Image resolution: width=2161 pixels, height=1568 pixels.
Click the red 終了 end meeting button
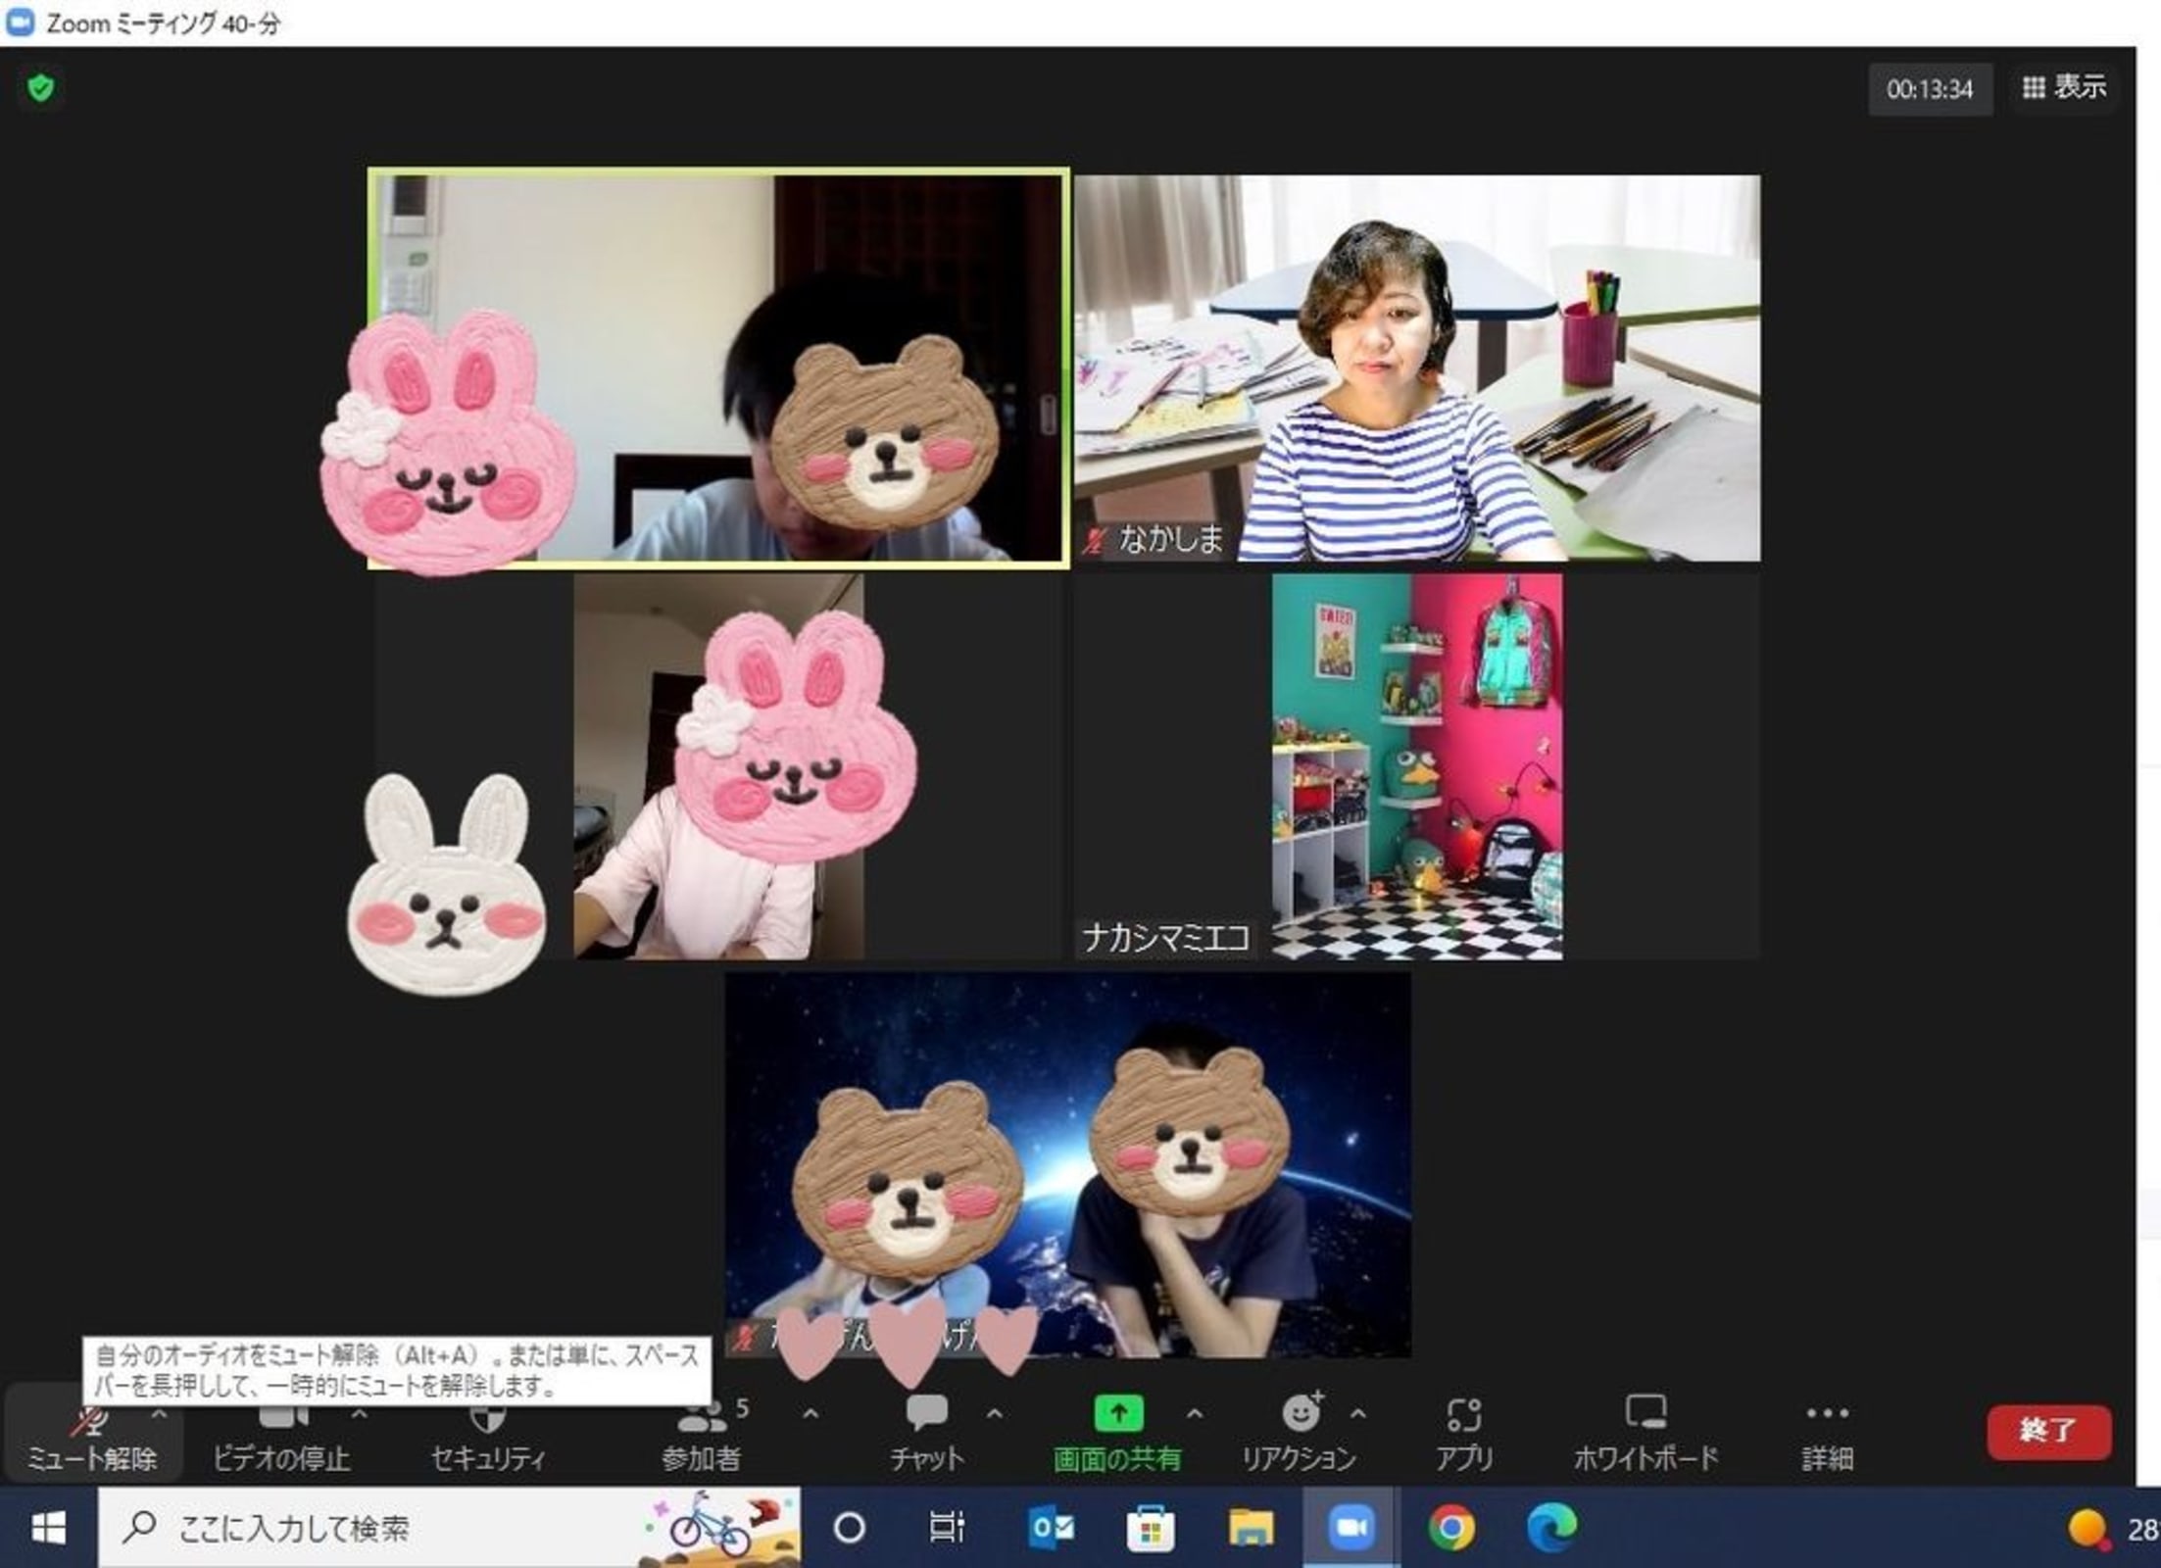pyautogui.click(x=2048, y=1431)
